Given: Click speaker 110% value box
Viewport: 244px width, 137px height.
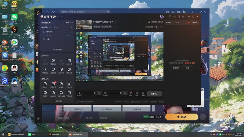Looking at the screenshot, I should click(x=124, y=93).
